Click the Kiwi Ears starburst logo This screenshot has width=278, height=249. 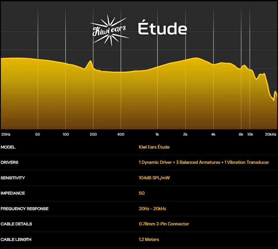coord(109,29)
